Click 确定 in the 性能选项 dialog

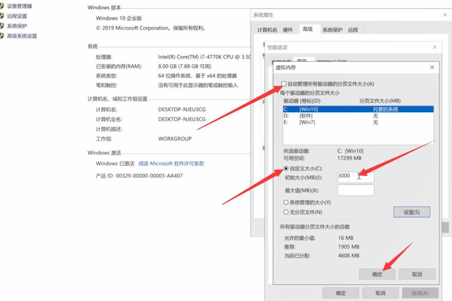tap(340, 293)
